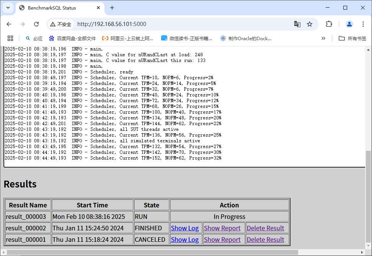Open the Chrome profile avatar icon
Screen dimensions: 372x256
point(349,24)
